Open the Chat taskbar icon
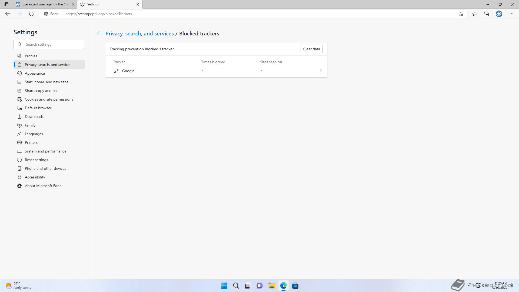Image resolution: width=519 pixels, height=292 pixels. (x=259, y=286)
